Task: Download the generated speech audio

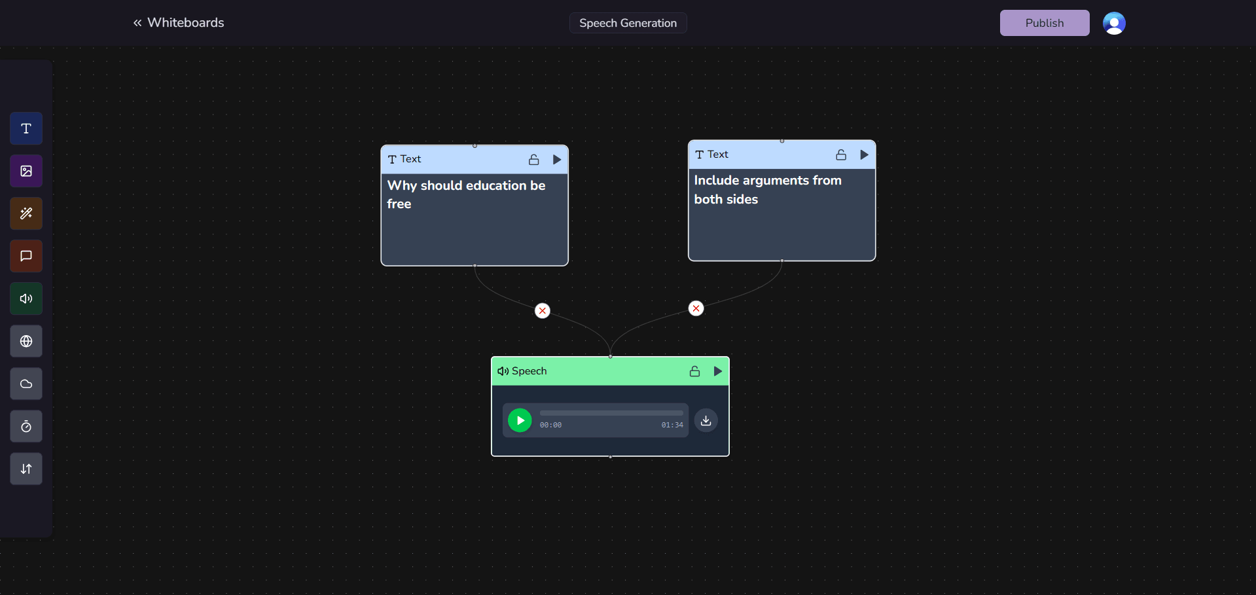Action: coord(706,420)
